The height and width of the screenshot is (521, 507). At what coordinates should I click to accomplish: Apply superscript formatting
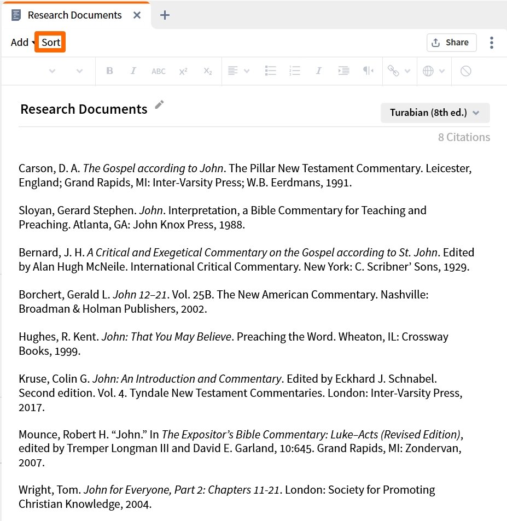pyautogui.click(x=183, y=71)
